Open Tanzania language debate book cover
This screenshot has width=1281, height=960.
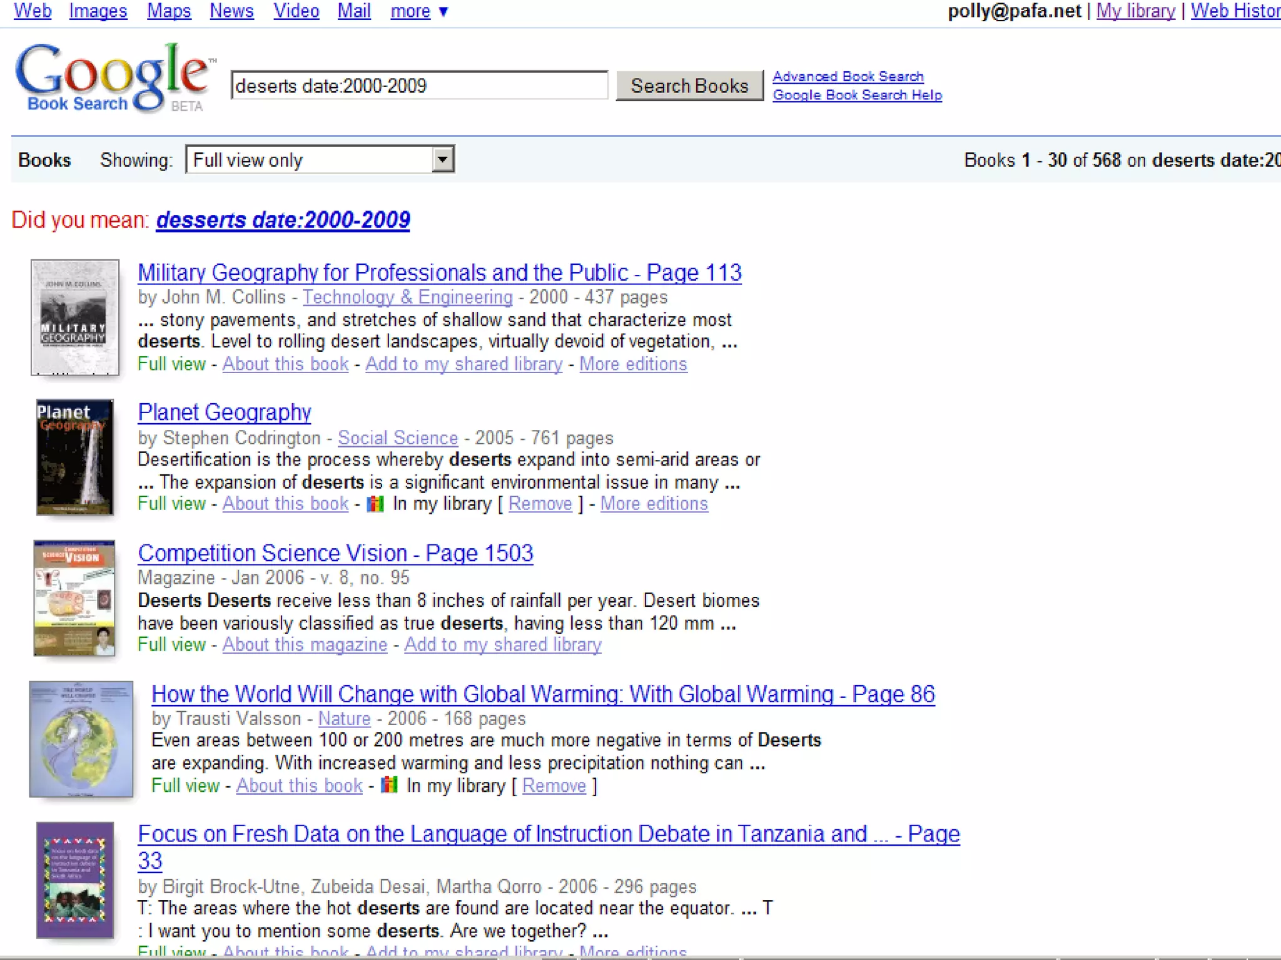(x=75, y=879)
